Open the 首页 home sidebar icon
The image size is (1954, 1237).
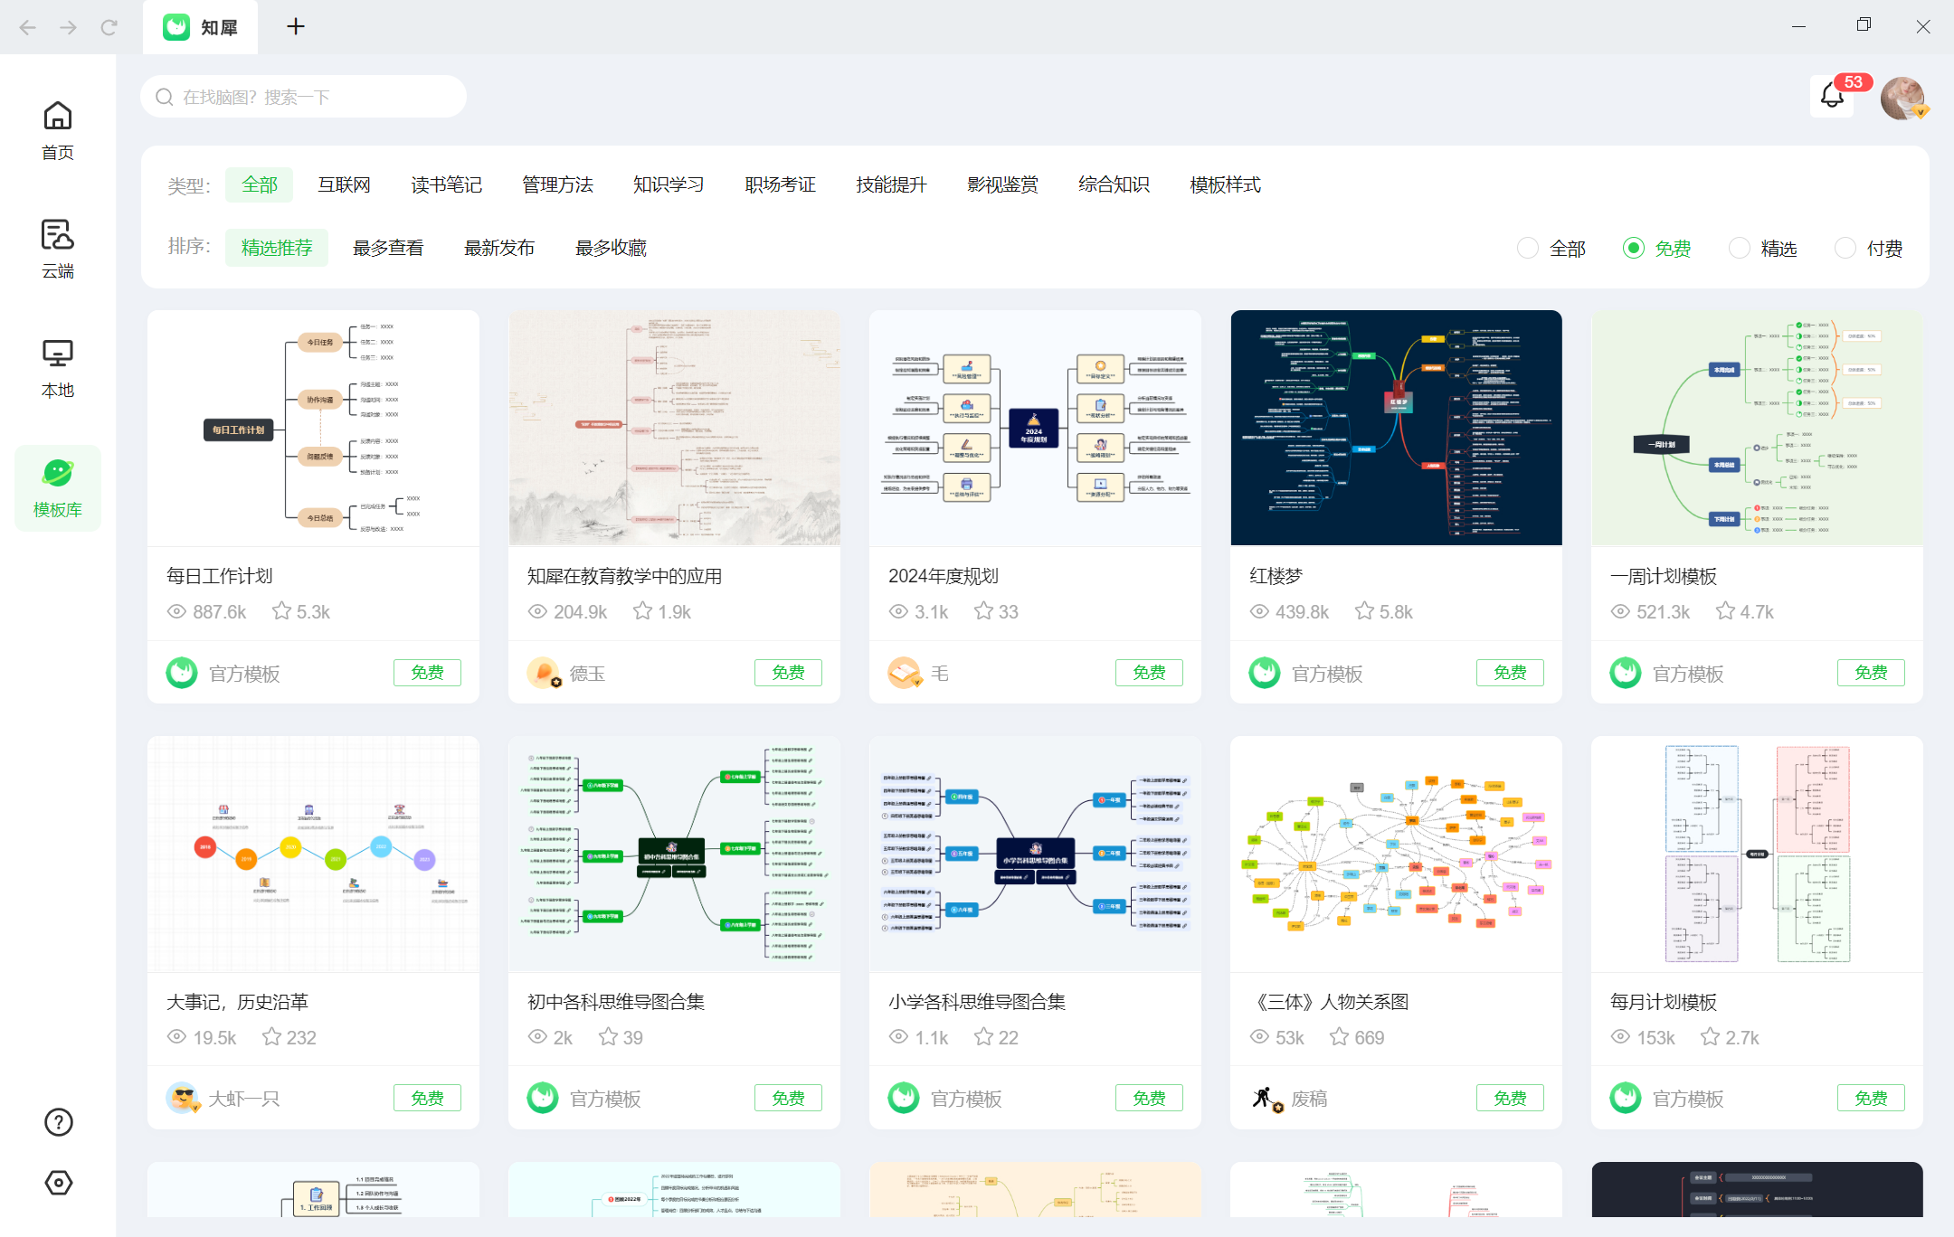58,131
